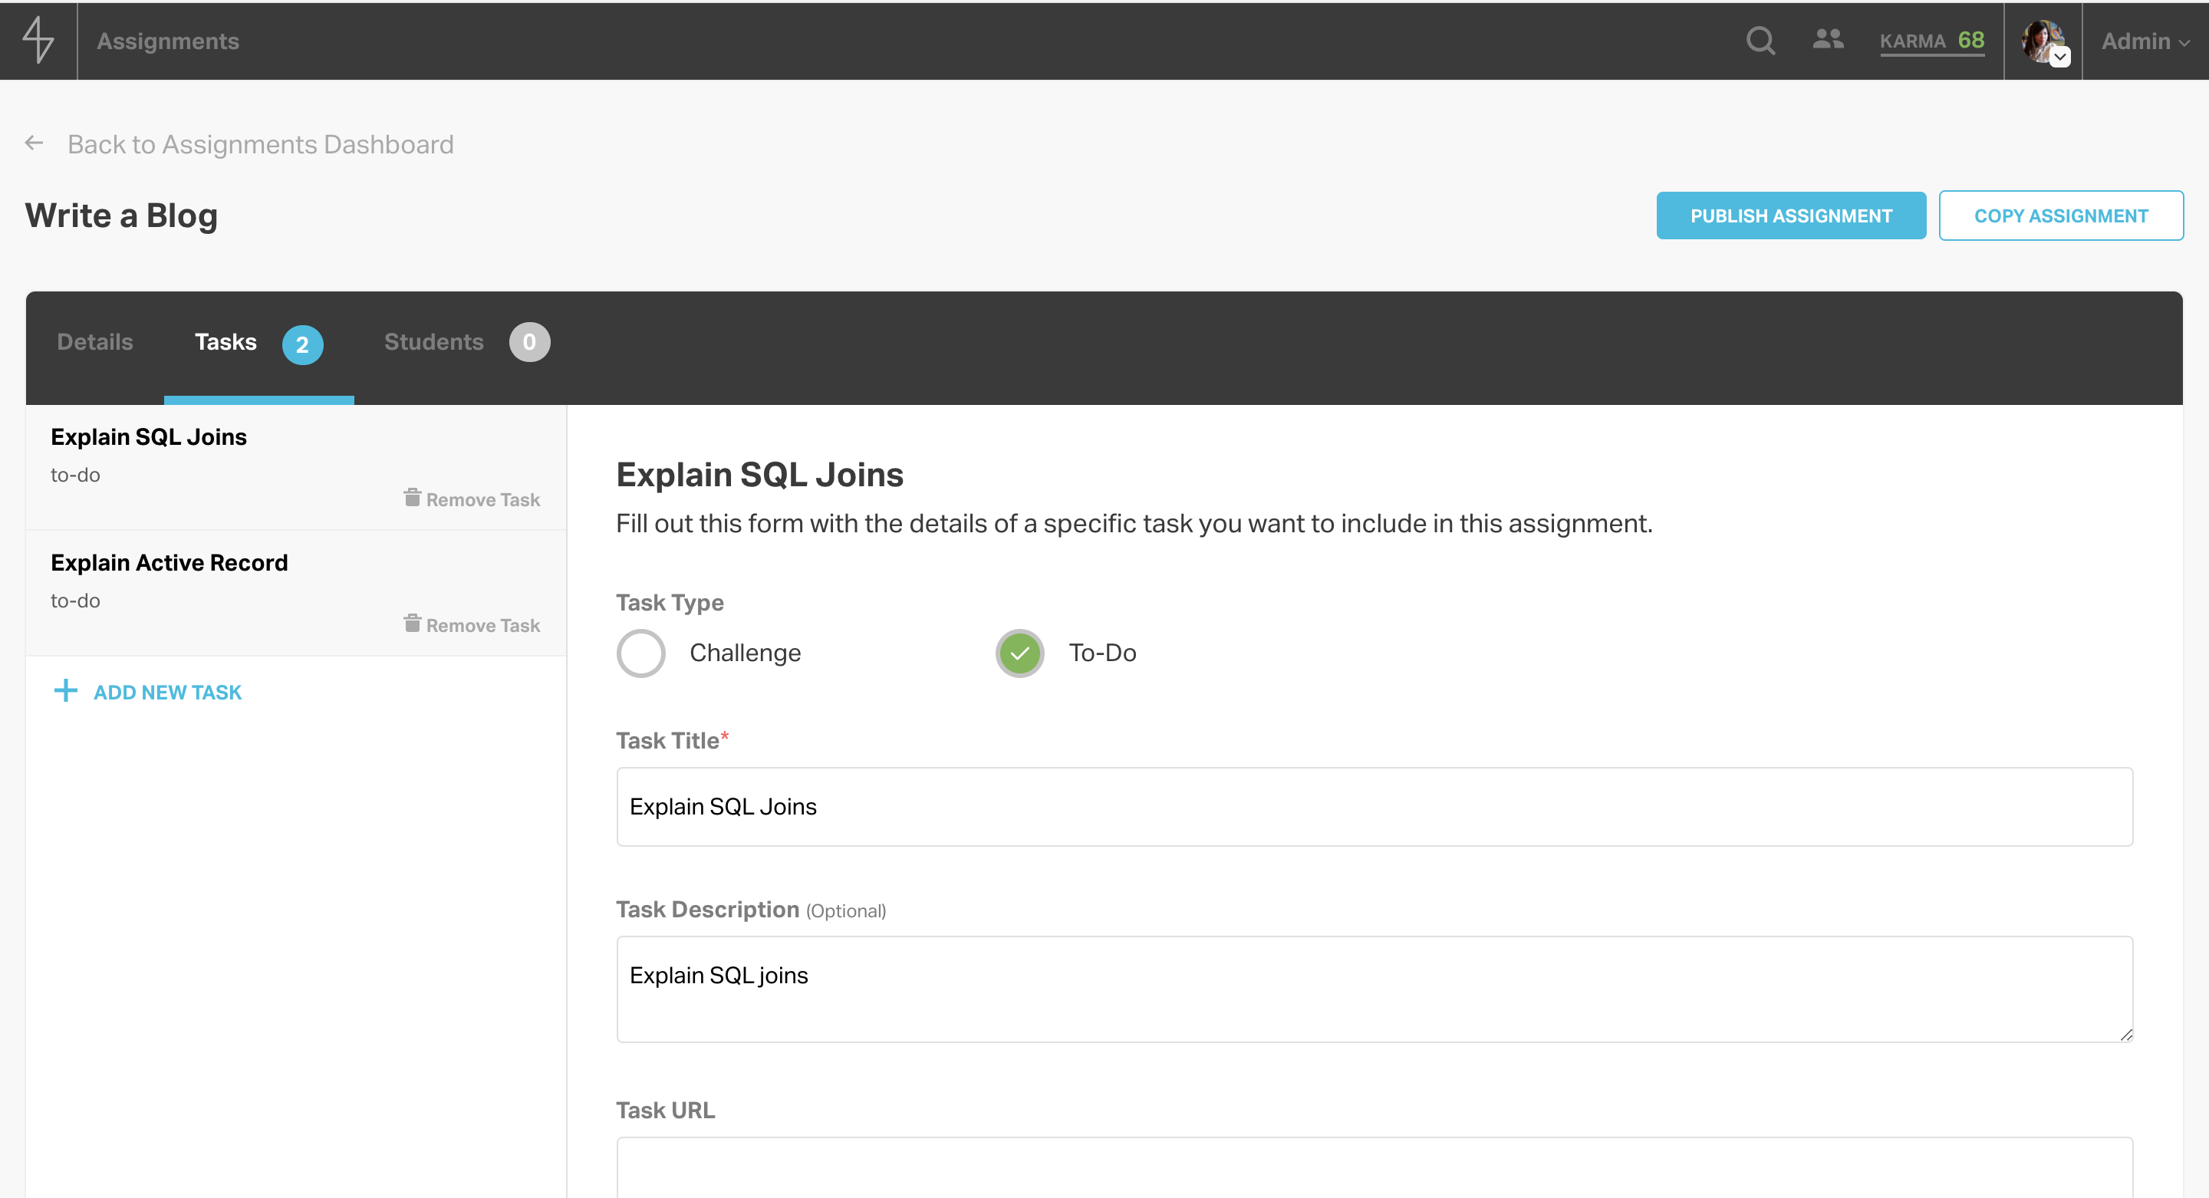Click the lightning bolt logo icon
This screenshot has width=2209, height=1198.
[x=38, y=41]
